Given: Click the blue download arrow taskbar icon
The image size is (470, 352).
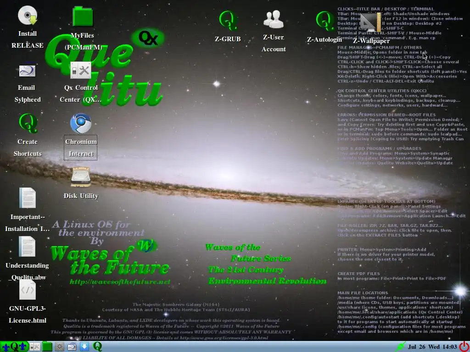Looking at the screenshot, I should 84,347.
